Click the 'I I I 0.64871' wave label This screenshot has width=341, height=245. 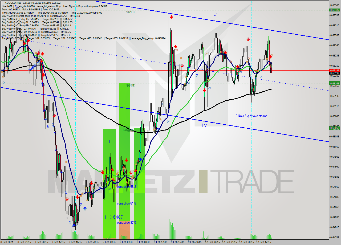(x=114, y=217)
